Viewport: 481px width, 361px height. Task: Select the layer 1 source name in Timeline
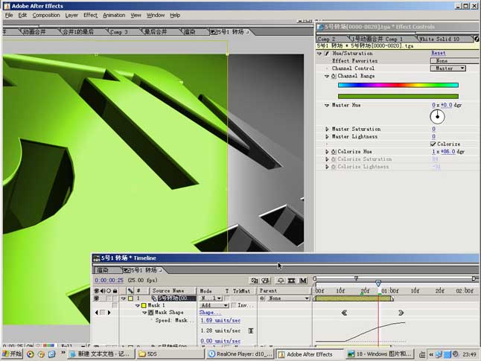click(x=176, y=298)
